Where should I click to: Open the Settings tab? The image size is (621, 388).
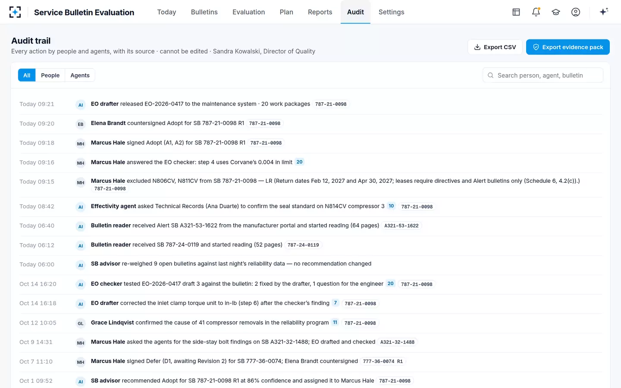[x=392, y=12]
